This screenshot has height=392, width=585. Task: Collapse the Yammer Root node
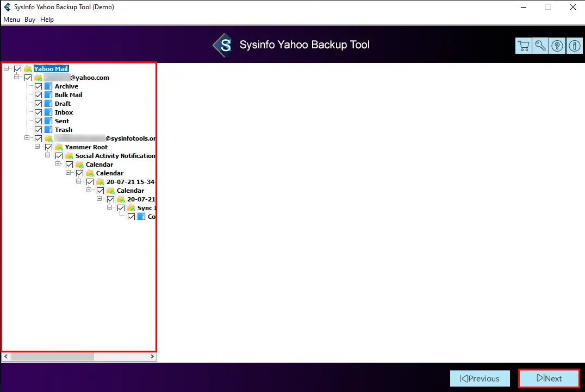point(38,147)
